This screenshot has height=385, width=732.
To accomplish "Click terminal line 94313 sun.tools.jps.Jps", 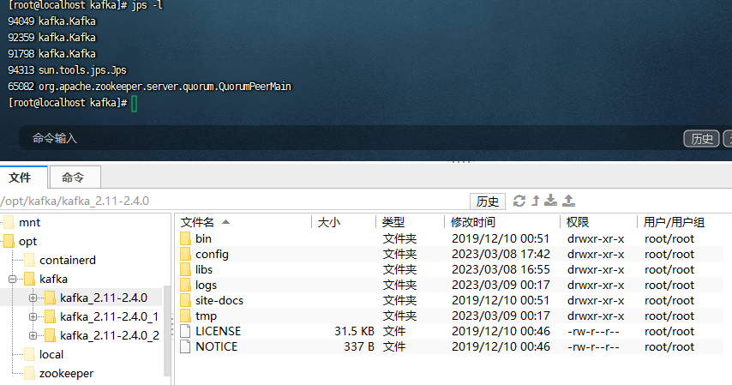I will (67, 70).
